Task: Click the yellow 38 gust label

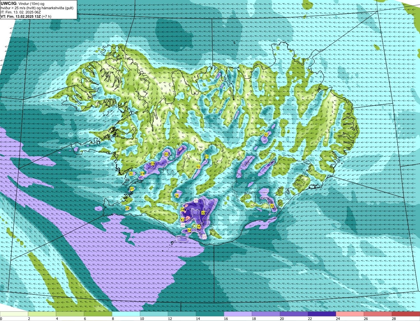Action: coord(182,209)
